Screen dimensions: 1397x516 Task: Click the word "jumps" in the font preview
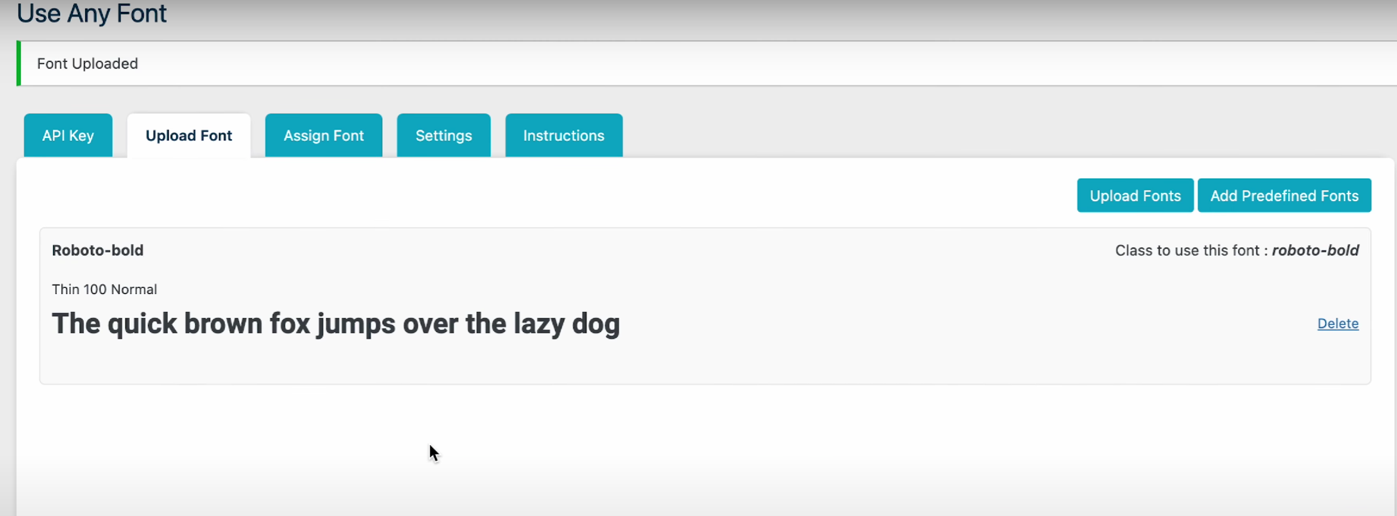point(356,324)
